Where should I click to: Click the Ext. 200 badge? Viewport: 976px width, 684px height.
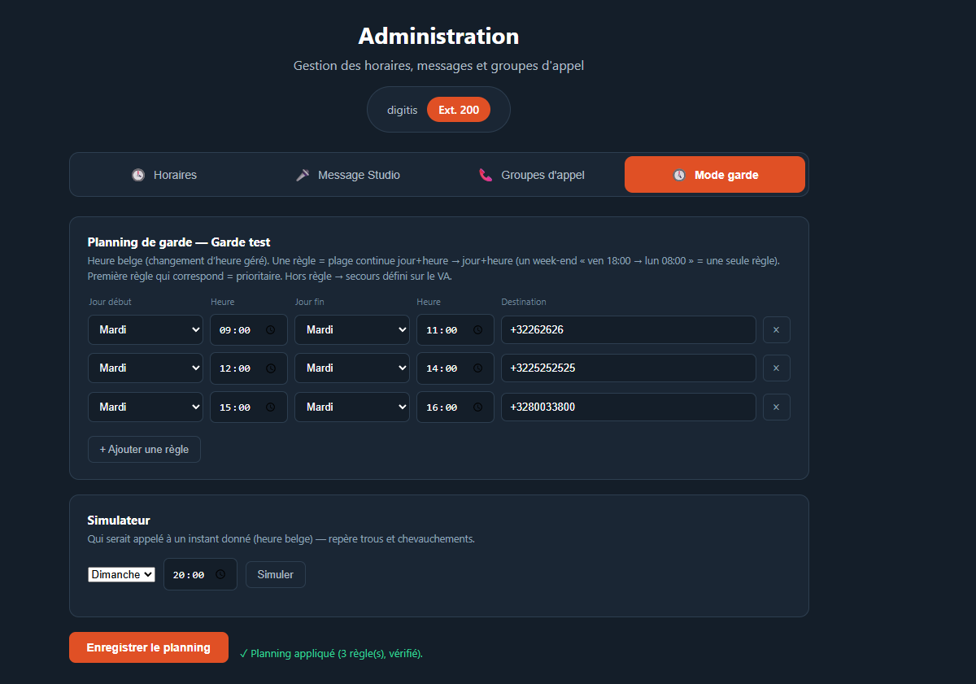pyautogui.click(x=459, y=109)
